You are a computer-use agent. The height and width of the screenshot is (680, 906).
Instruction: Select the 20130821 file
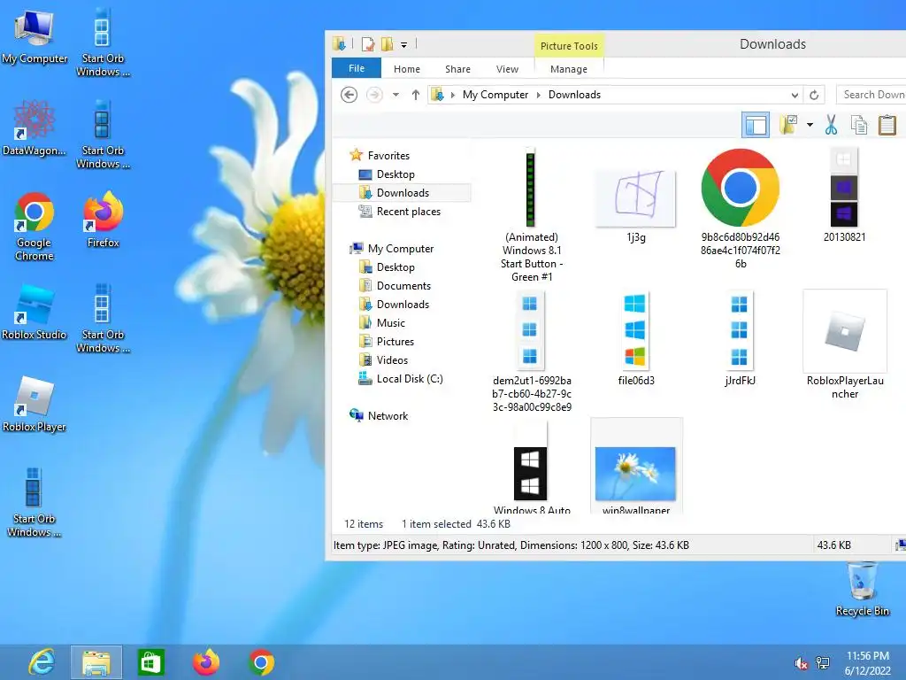click(x=844, y=195)
